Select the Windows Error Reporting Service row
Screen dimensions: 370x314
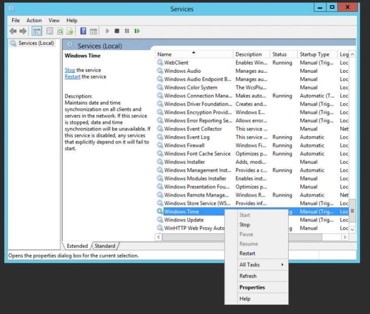(x=252, y=120)
